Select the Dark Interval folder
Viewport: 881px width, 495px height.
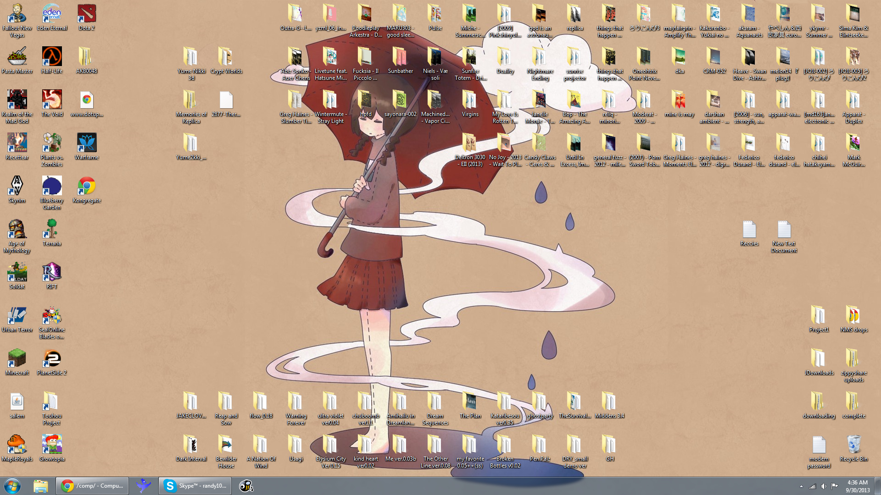click(191, 448)
